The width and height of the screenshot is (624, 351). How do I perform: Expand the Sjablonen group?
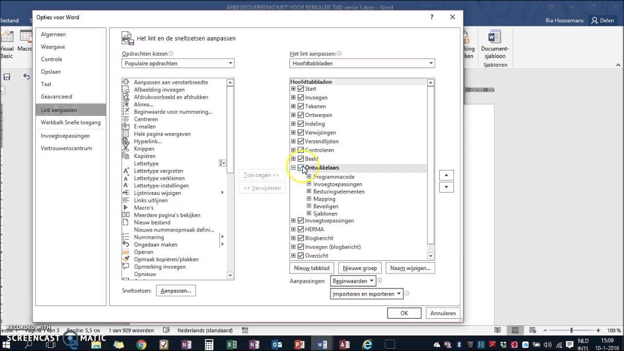click(x=309, y=214)
